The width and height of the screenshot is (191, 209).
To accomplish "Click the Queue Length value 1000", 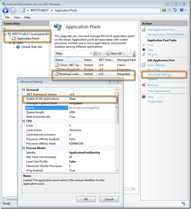I will (x=72, y=112).
